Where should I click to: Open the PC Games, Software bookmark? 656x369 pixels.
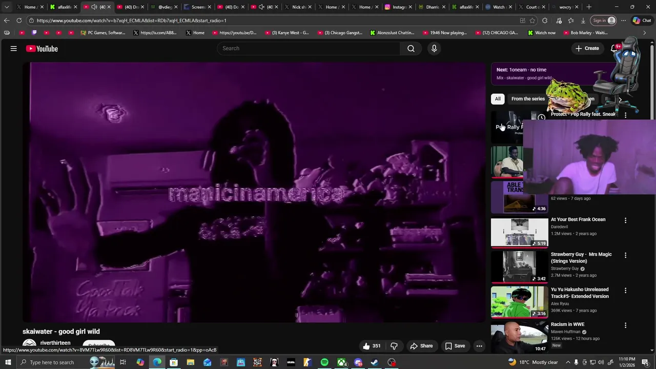(103, 33)
